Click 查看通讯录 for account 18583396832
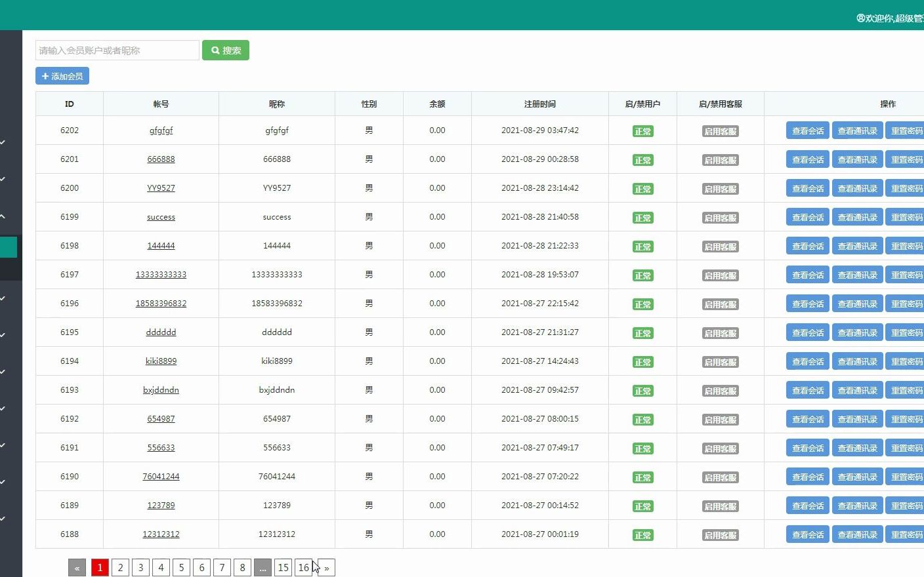The image size is (924, 577). (x=858, y=304)
